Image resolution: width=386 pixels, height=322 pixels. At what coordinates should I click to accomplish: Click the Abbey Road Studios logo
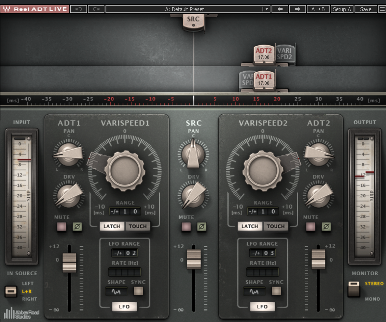pos(21,313)
